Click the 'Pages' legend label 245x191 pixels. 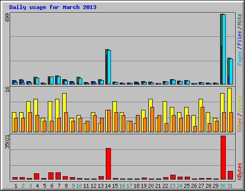coord(239,58)
